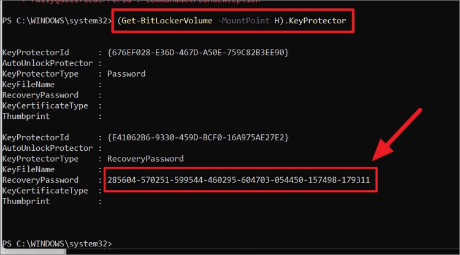Click the key protector ID starting with 676EF028
The height and width of the screenshot is (255, 460).
(x=197, y=52)
